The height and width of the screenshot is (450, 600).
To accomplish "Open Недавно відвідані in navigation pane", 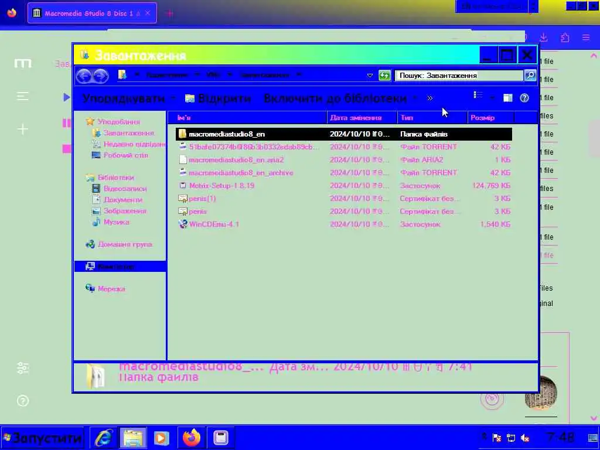I will point(129,144).
